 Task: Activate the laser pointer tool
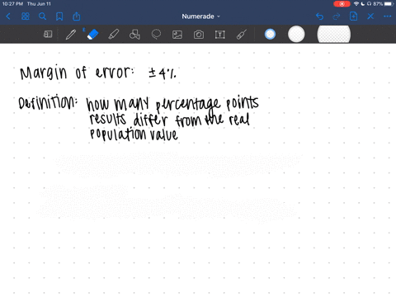[242, 35]
